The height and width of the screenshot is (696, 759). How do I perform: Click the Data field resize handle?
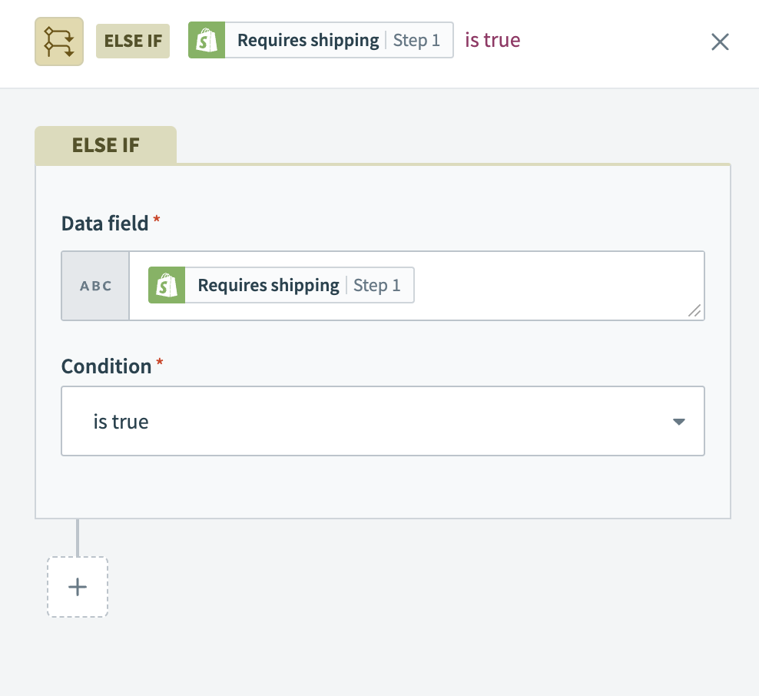(694, 310)
